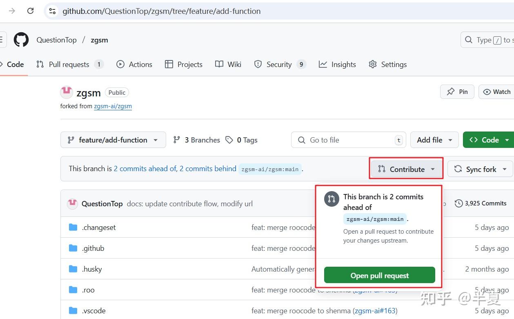Screen dimensions: 514x319
Task: Click the Go to file search field
Action: pos(348,140)
